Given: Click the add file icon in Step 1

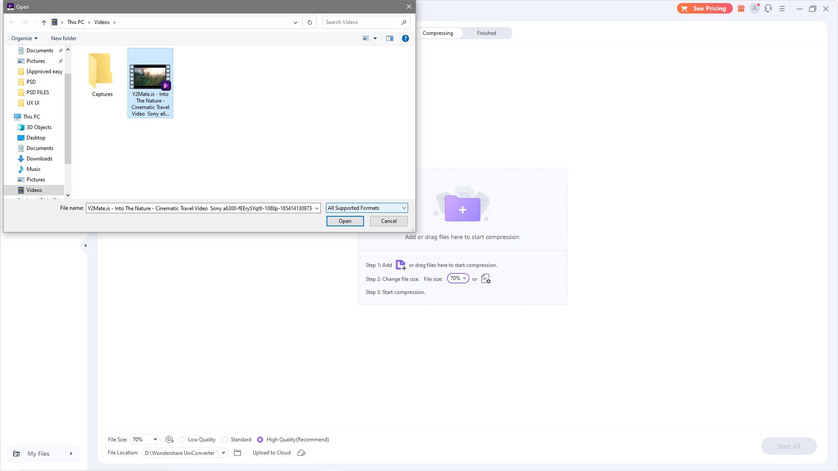Looking at the screenshot, I should [x=401, y=265].
